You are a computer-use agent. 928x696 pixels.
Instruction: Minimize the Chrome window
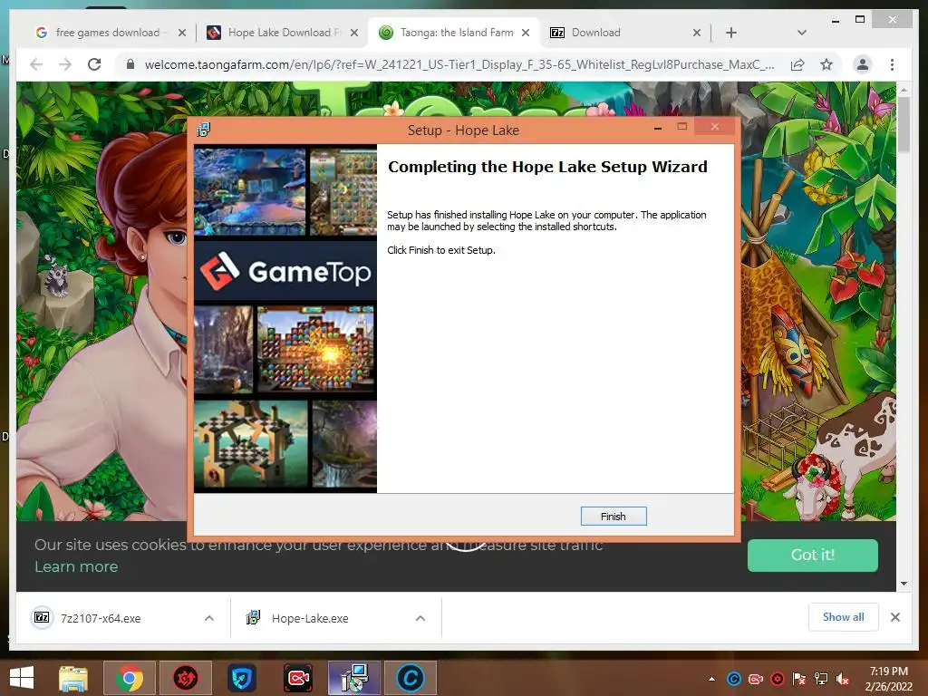(x=835, y=21)
